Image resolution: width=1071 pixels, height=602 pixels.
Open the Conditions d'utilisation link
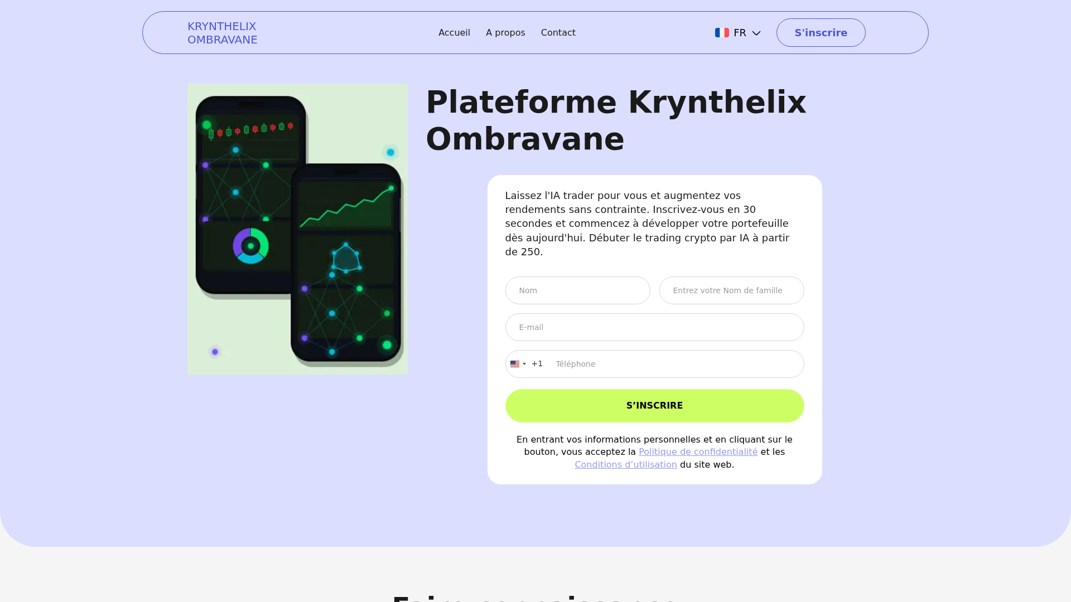point(625,465)
